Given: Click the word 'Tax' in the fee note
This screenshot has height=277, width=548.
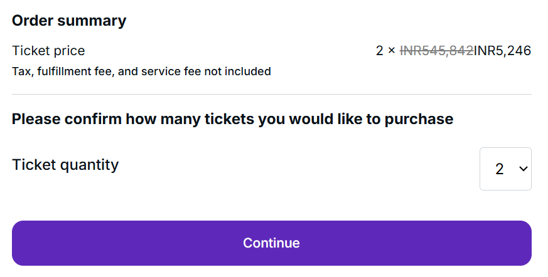Looking at the screenshot, I should [x=21, y=71].
